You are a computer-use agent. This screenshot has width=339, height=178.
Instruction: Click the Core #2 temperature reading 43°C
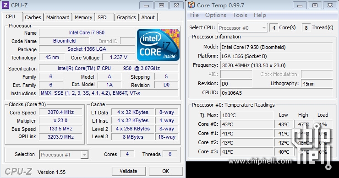coord(247,143)
